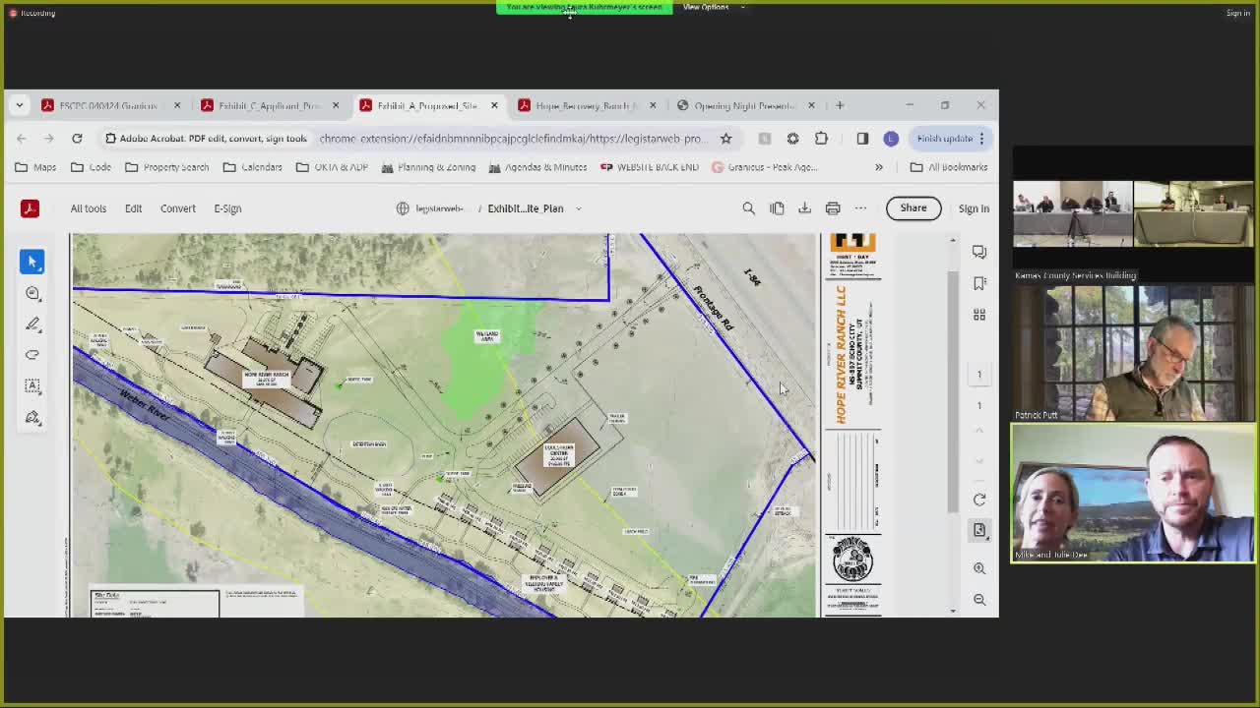Go to the previous page arrow
1260x708 pixels.
(x=979, y=430)
